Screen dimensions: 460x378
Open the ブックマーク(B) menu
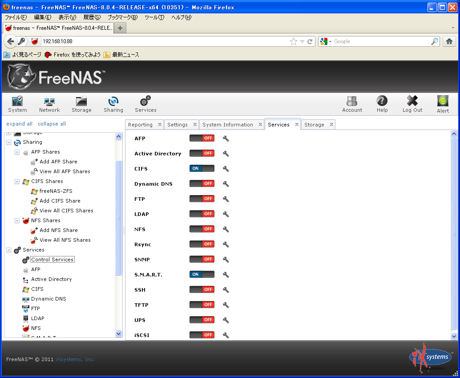click(122, 17)
